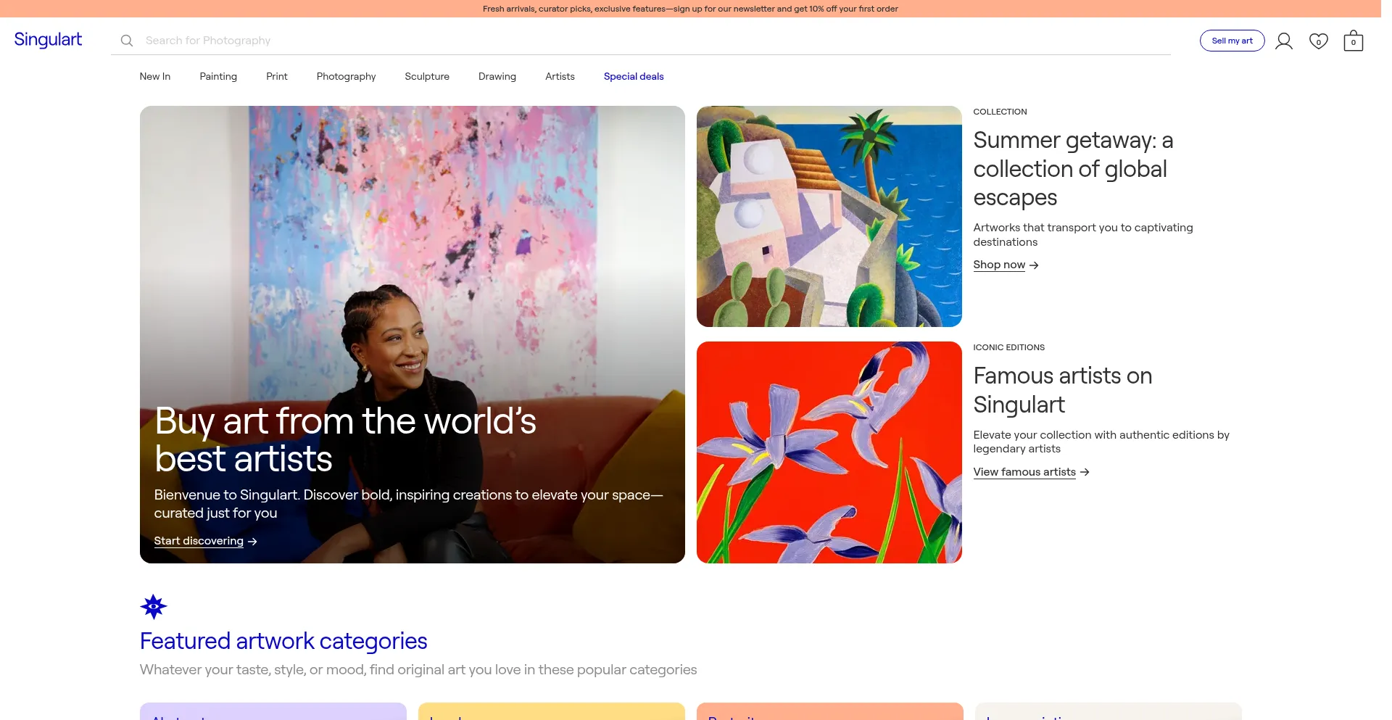Screen dimensions: 1392x720
Task: Click the newsletter promo banner text
Action: click(690, 9)
